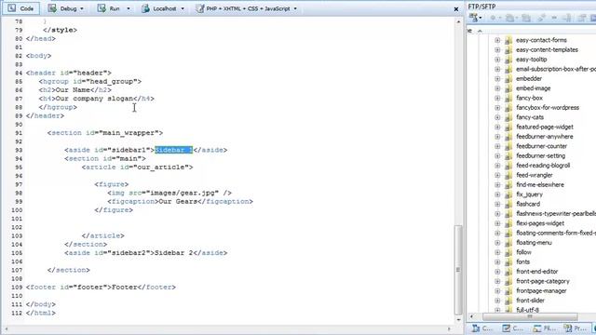Select the flashcard folder

[528, 204]
